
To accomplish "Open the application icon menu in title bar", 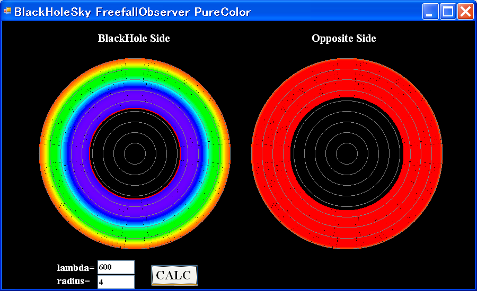I will point(7,12).
